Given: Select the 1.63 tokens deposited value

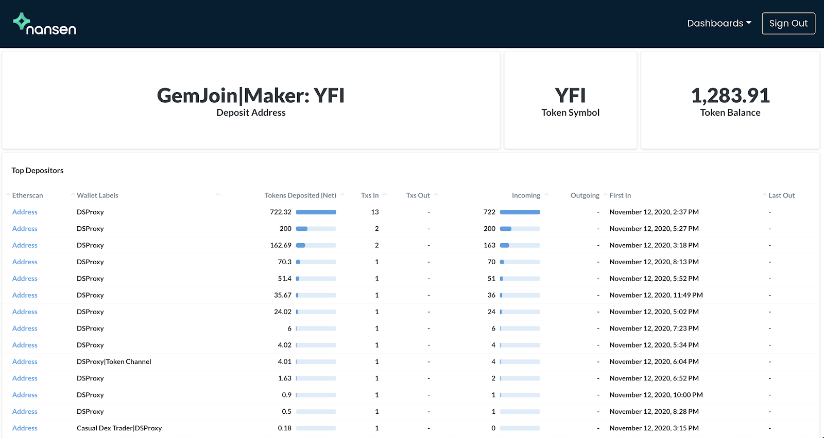Looking at the screenshot, I should 285,378.
